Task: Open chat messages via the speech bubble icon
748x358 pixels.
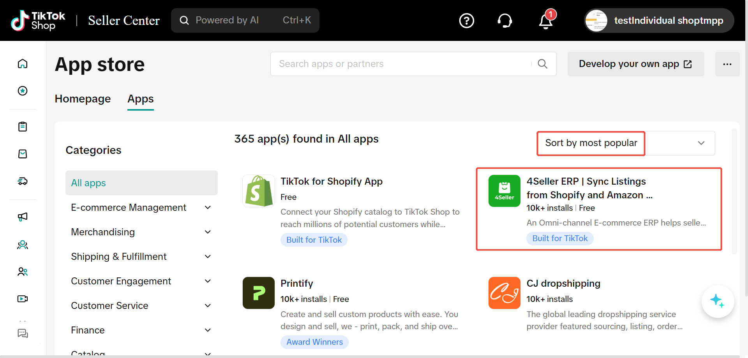Action: [23, 334]
